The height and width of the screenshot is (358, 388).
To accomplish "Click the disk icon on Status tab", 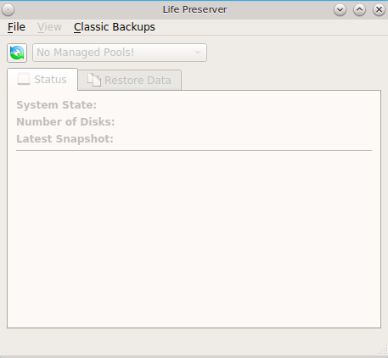I will click(24, 79).
